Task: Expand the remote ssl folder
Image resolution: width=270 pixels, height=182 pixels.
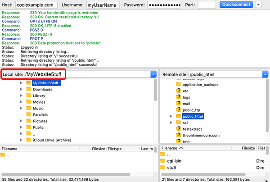Action: coord(171,123)
